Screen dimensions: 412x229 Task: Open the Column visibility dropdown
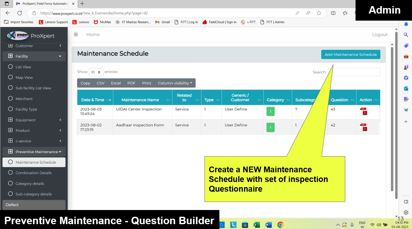(175, 83)
